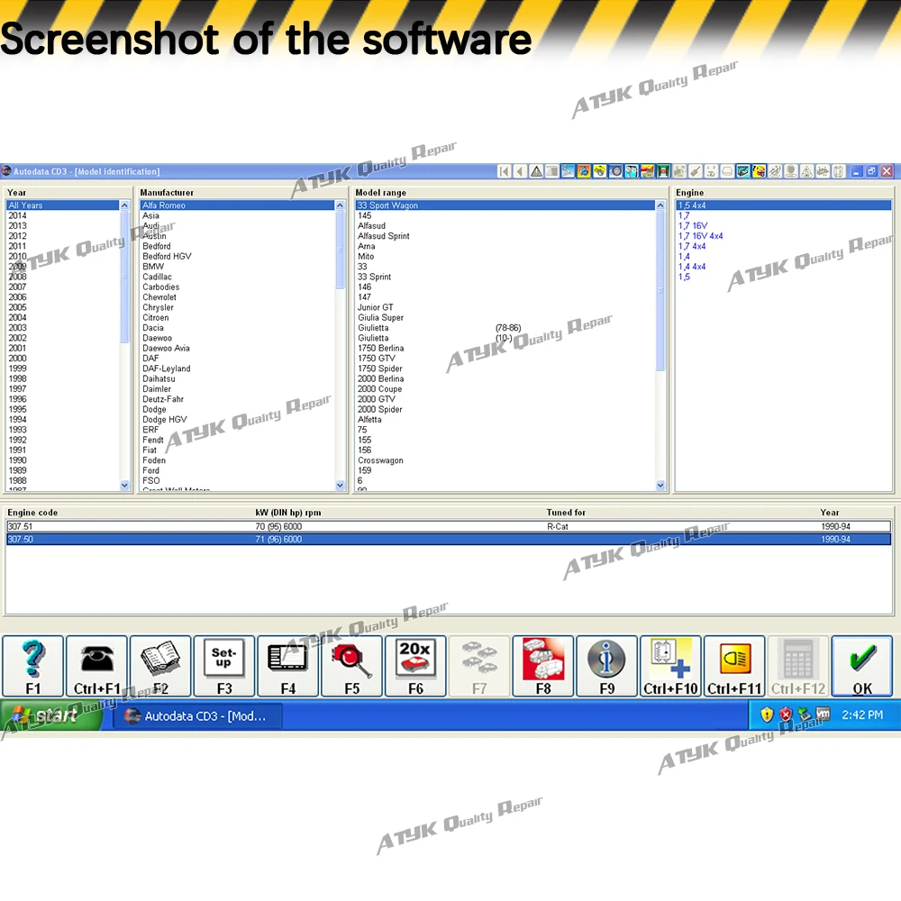Select 'BMW' in the Manufacturer list
The image size is (901, 901).
pyautogui.click(x=237, y=267)
